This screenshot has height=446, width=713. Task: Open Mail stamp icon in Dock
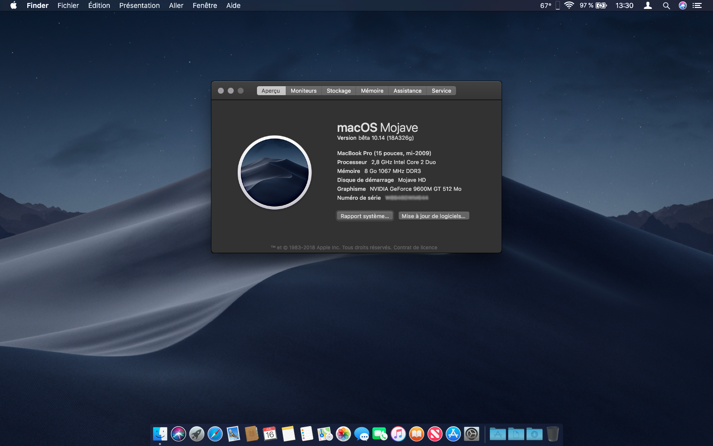[233, 434]
